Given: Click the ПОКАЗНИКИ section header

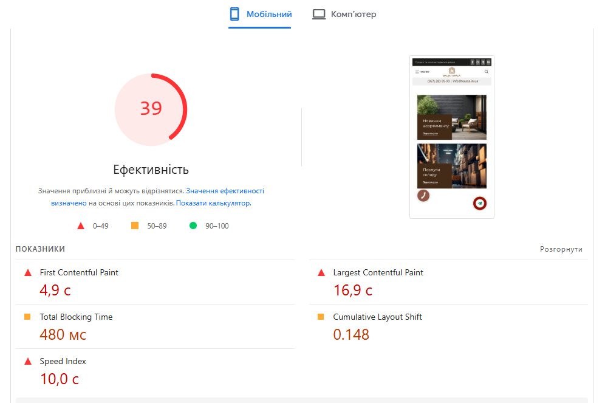Looking at the screenshot, I should 40,249.
